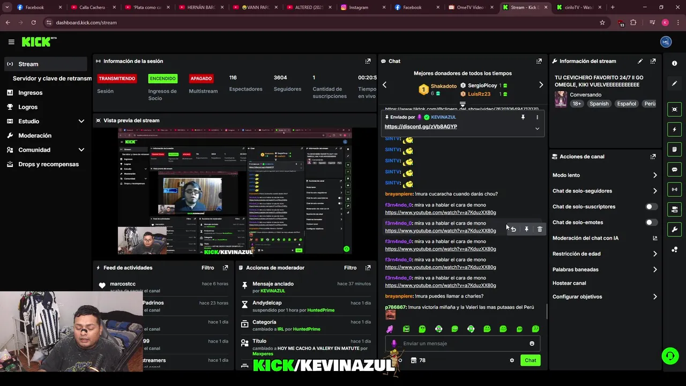Screen dimensions: 686x386
Task: Select Stream in left sidebar
Action: [46, 64]
